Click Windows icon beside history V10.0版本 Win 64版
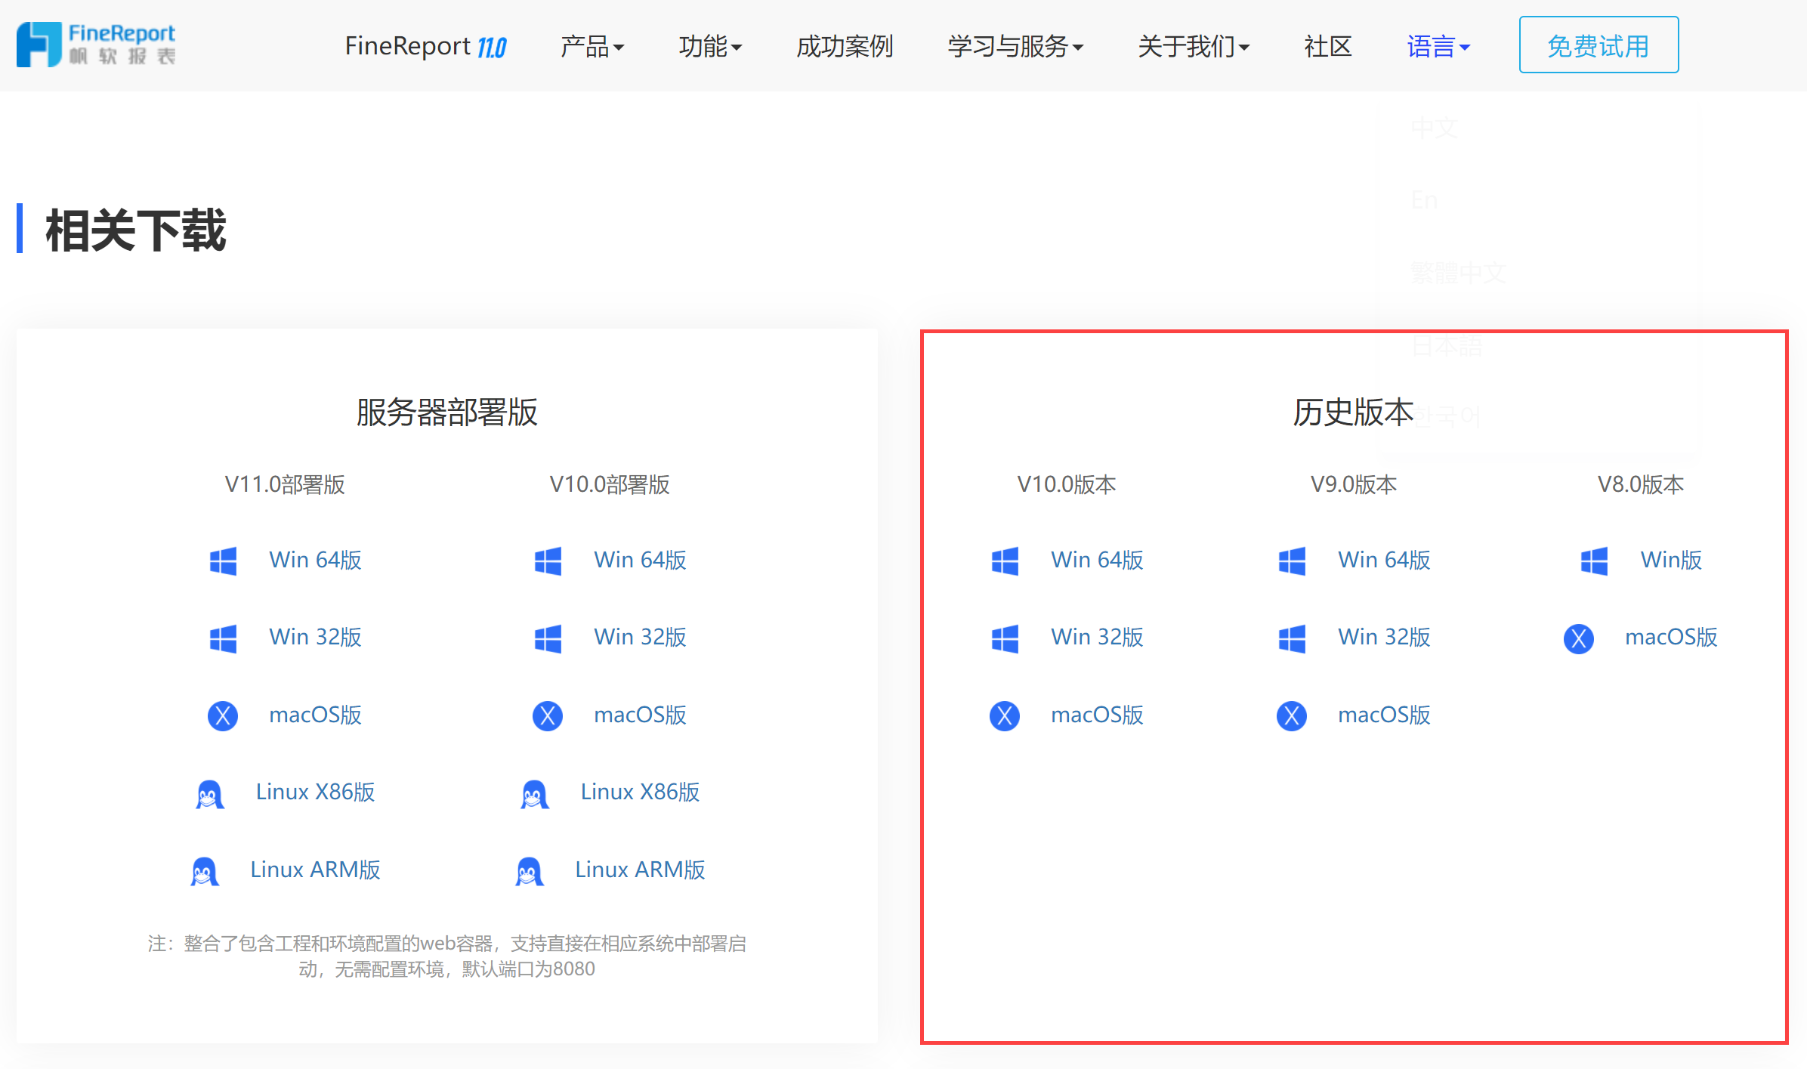Screen dimensions: 1807x1069 [1005, 561]
